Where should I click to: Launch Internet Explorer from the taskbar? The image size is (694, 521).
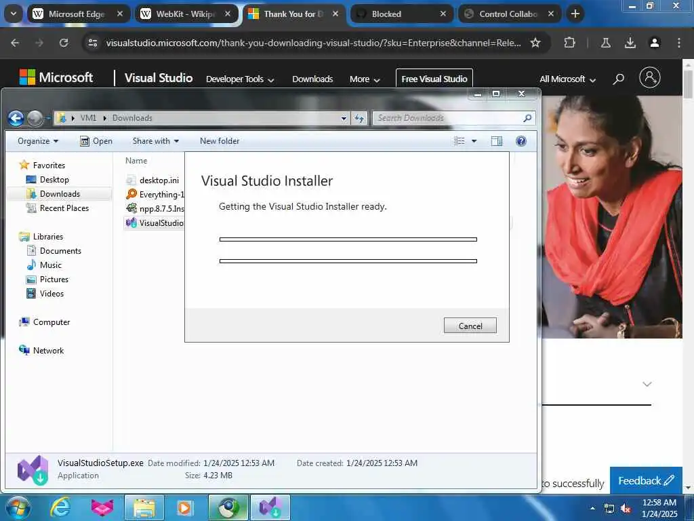click(60, 507)
